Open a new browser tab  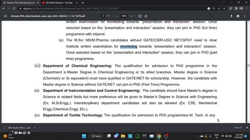point(83,3)
